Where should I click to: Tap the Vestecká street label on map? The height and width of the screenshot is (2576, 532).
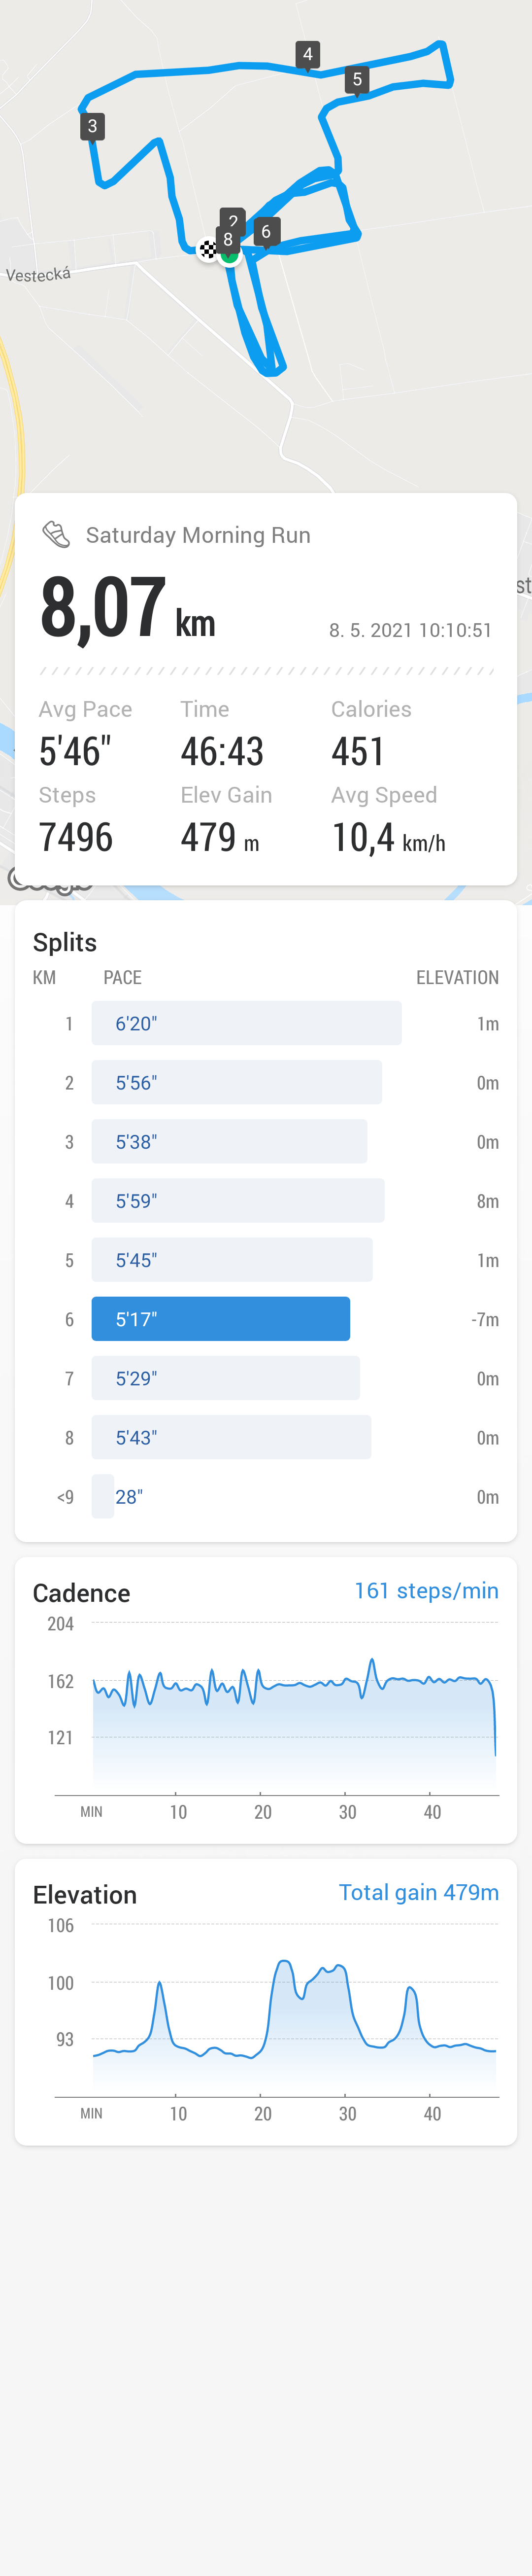coord(38,274)
